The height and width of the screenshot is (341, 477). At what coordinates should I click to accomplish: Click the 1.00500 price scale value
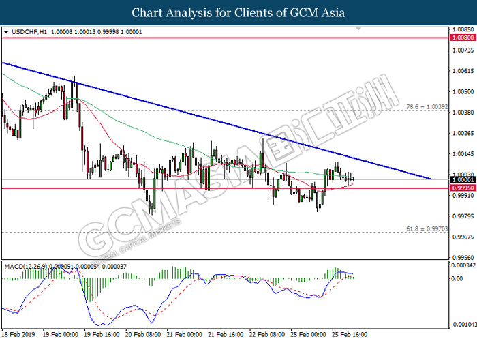click(463, 91)
